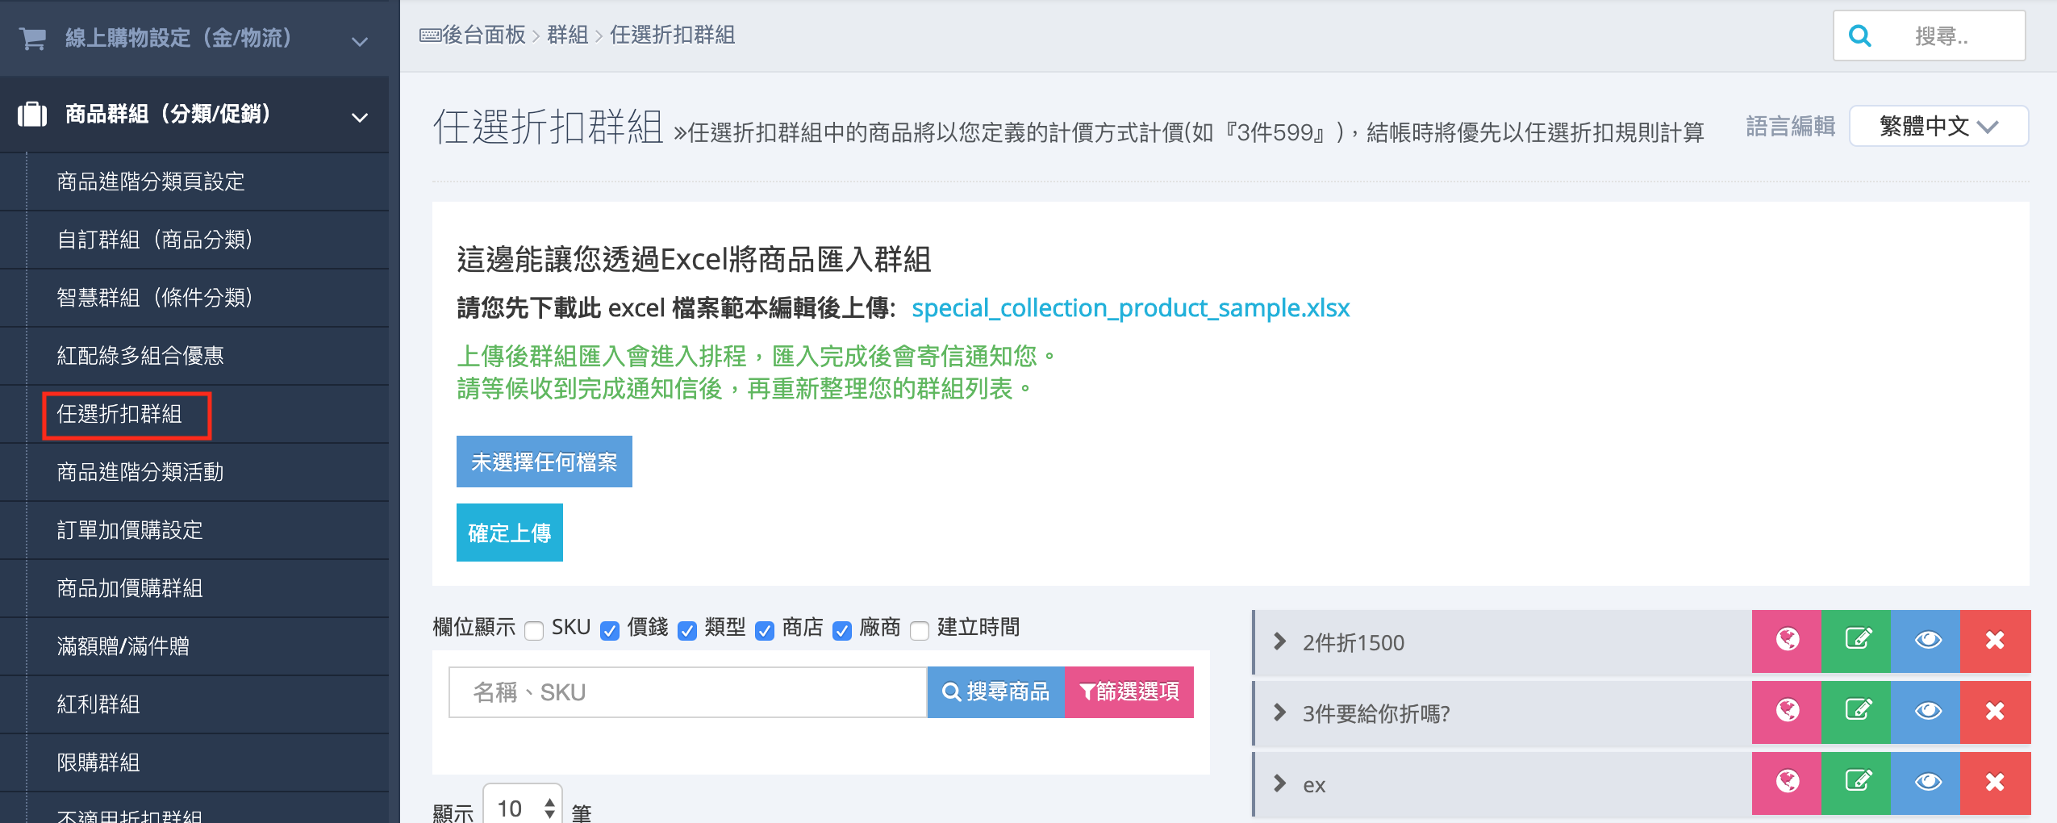Delete the 3件要給你折嗎? group
The height and width of the screenshot is (823, 2057).
click(x=1995, y=712)
